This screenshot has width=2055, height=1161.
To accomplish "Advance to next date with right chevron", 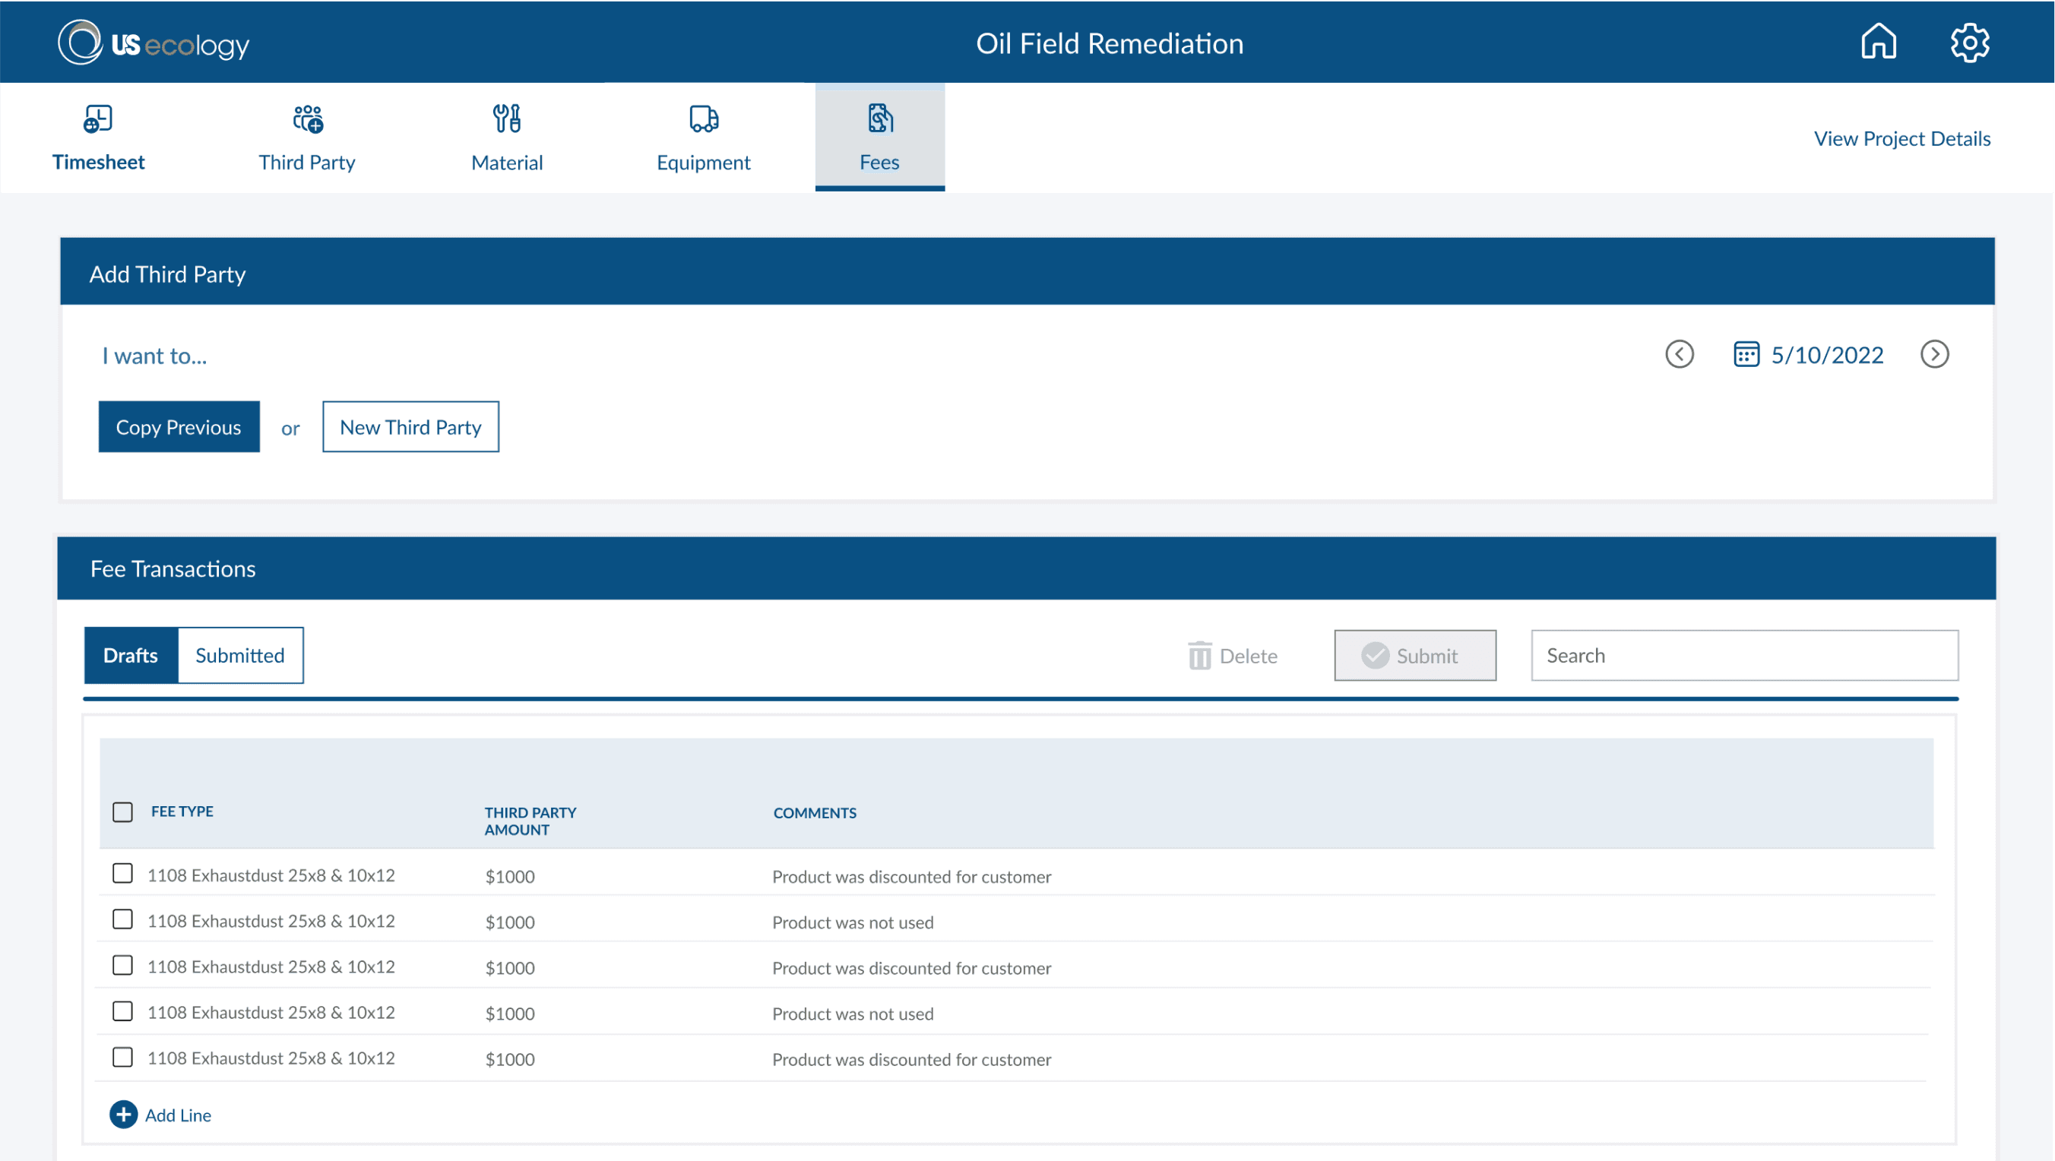I will 1933,354.
